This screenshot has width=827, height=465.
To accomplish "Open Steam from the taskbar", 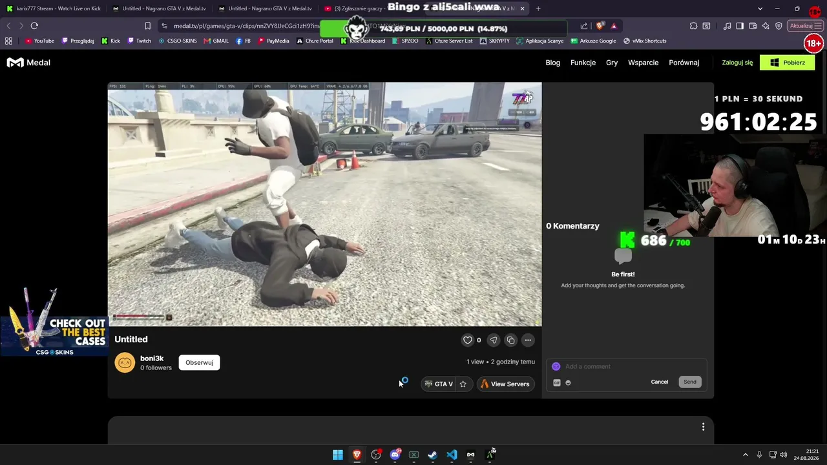I will (432, 455).
